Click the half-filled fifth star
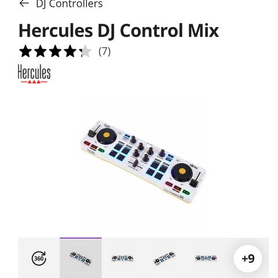Screen dimensions: 278x278 click(x=85, y=51)
